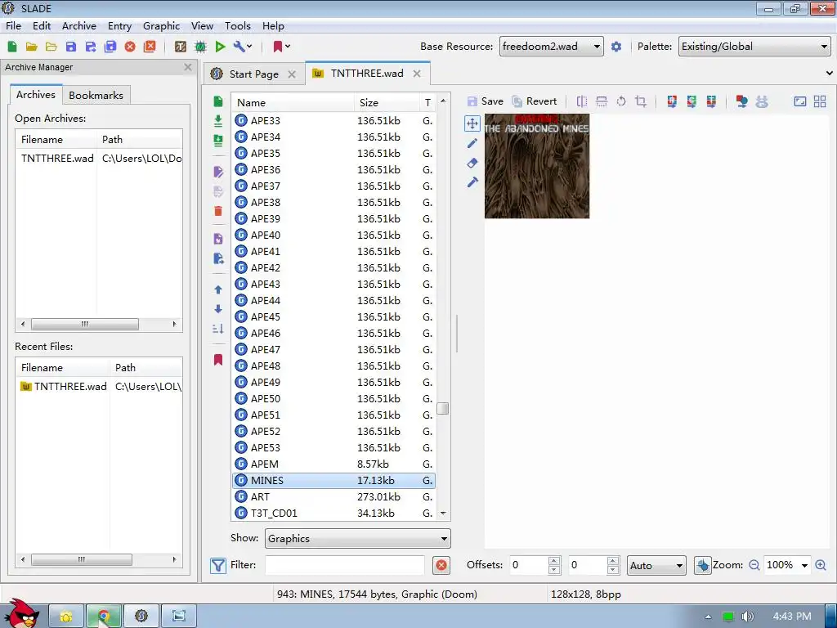Screen dimensions: 837x628
Task: Select the pencil Draw tool
Action: click(x=472, y=143)
